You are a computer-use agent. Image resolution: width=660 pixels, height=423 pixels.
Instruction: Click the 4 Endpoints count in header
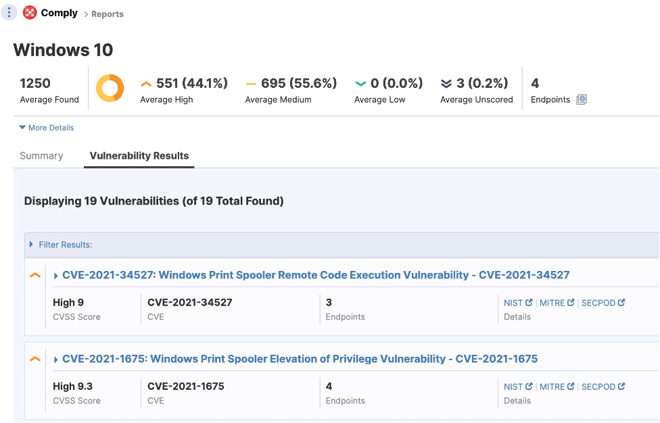point(535,83)
